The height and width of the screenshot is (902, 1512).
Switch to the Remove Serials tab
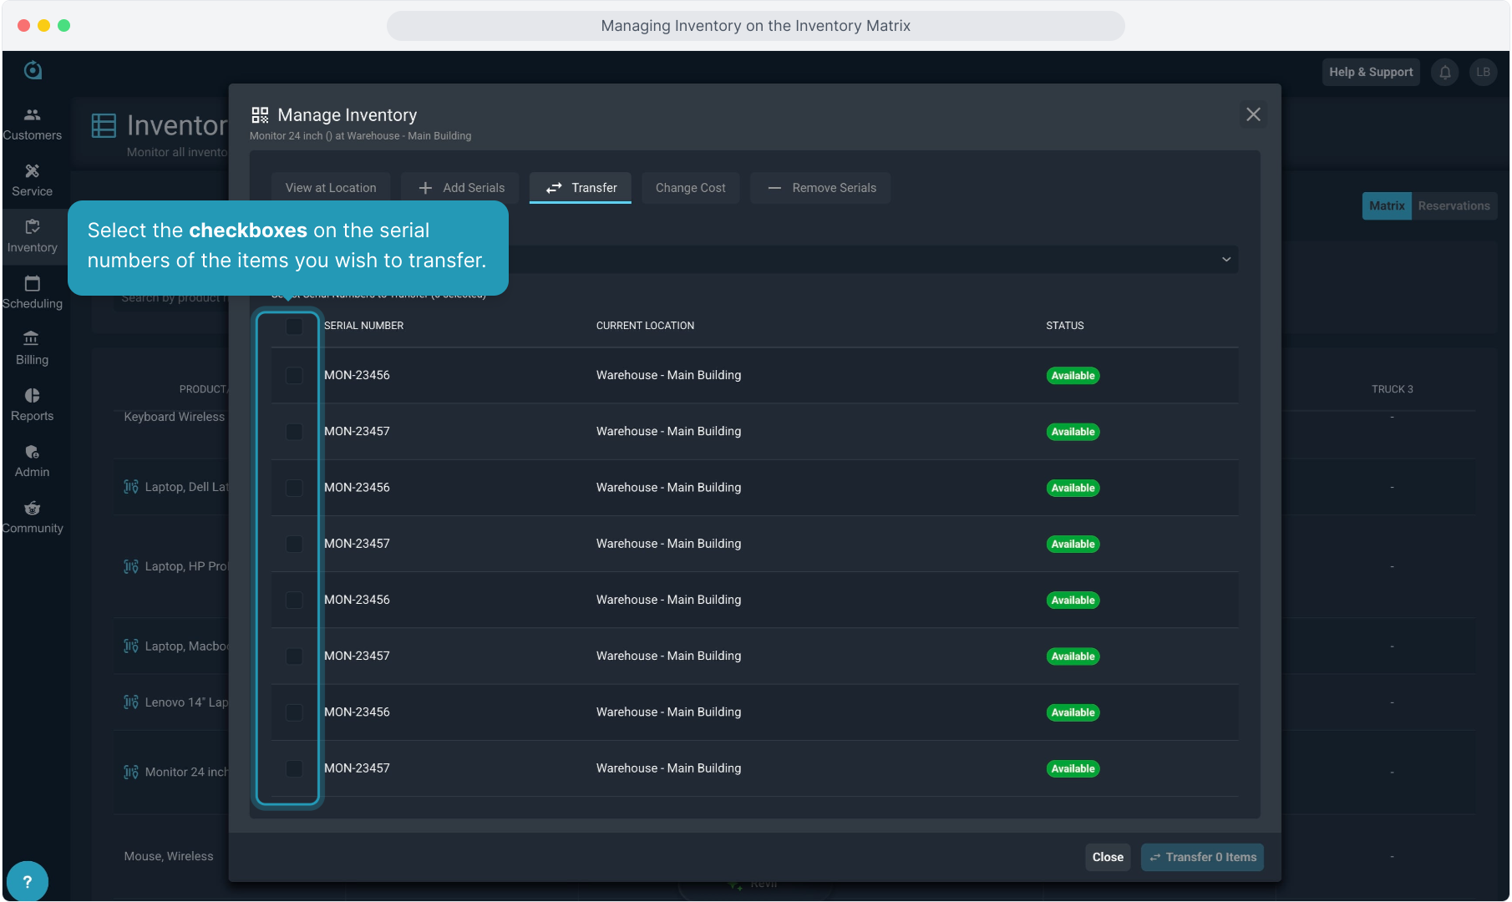(820, 188)
